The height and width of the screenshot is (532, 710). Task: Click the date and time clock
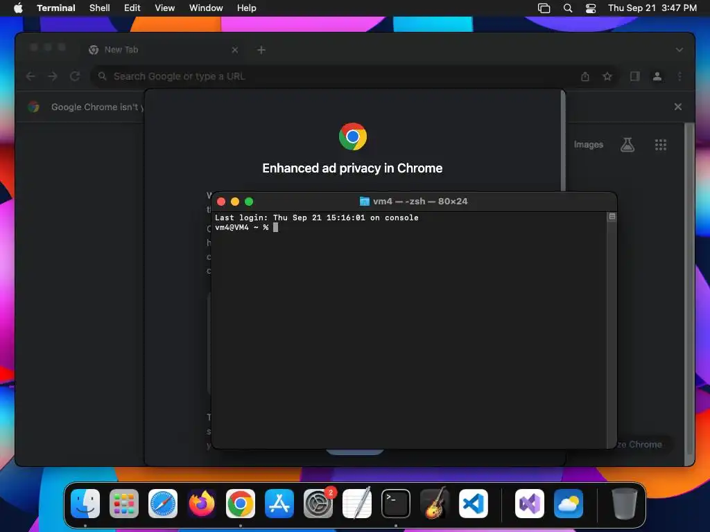pyautogui.click(x=652, y=8)
